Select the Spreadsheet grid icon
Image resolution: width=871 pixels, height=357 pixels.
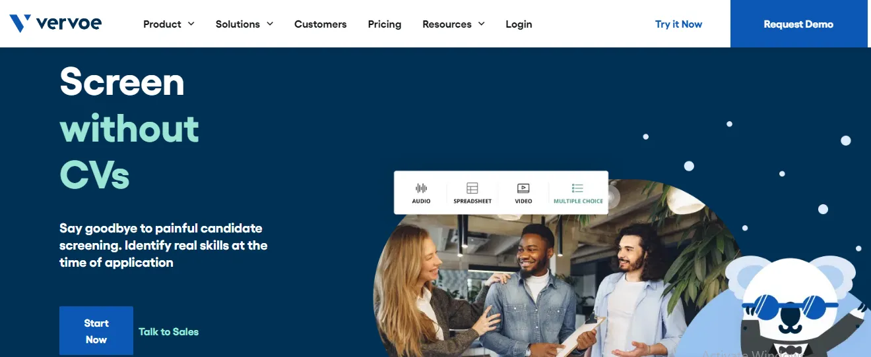[x=472, y=188]
